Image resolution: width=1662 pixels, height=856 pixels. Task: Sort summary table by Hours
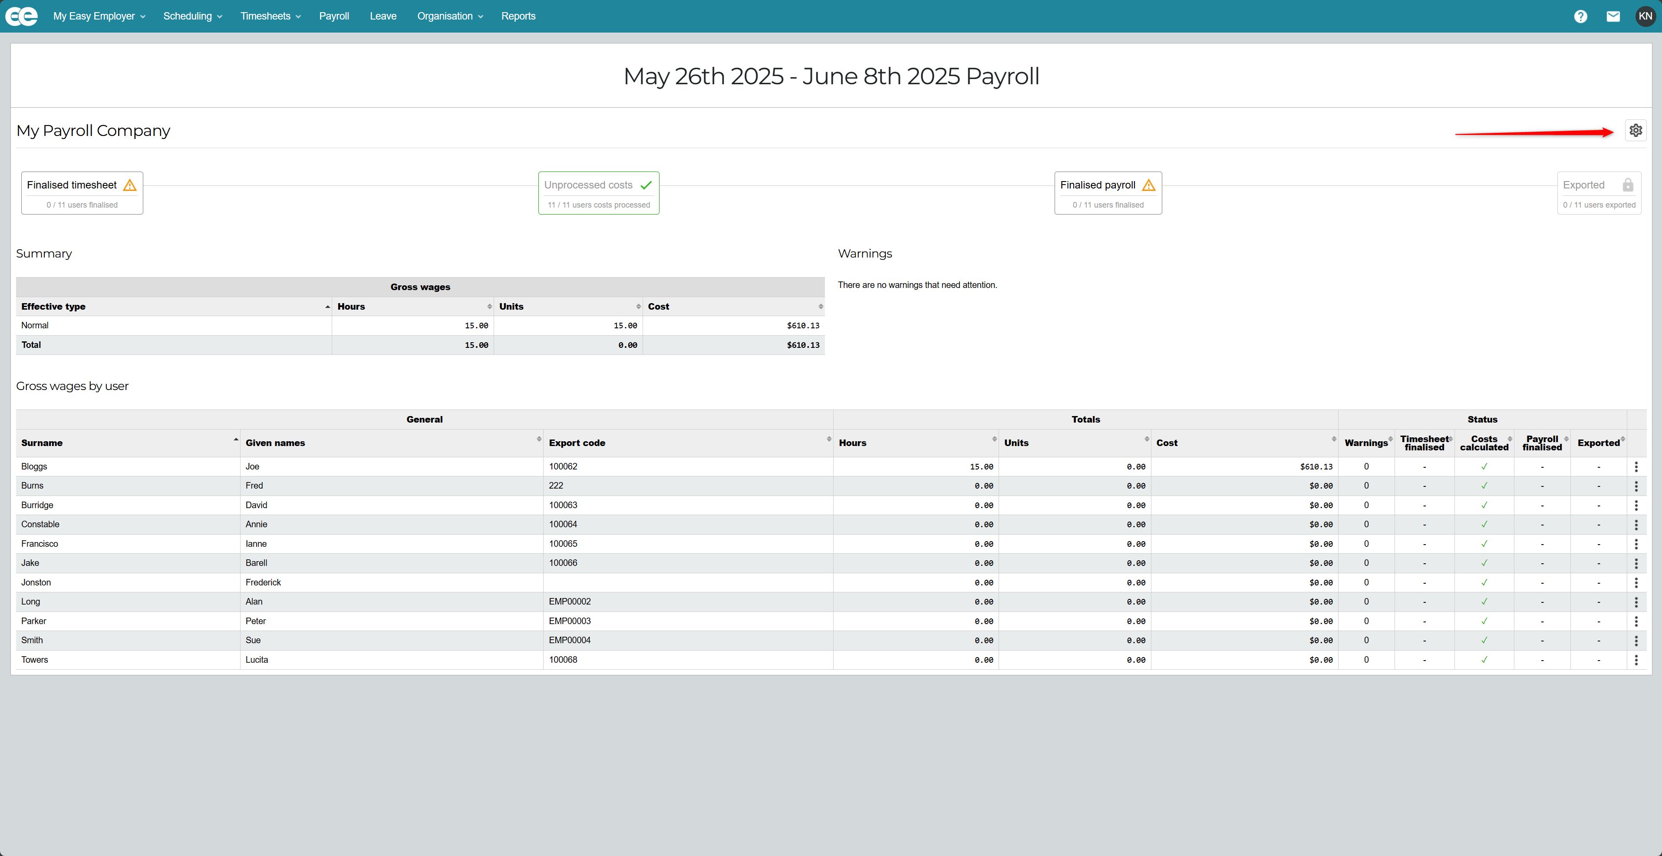click(413, 307)
